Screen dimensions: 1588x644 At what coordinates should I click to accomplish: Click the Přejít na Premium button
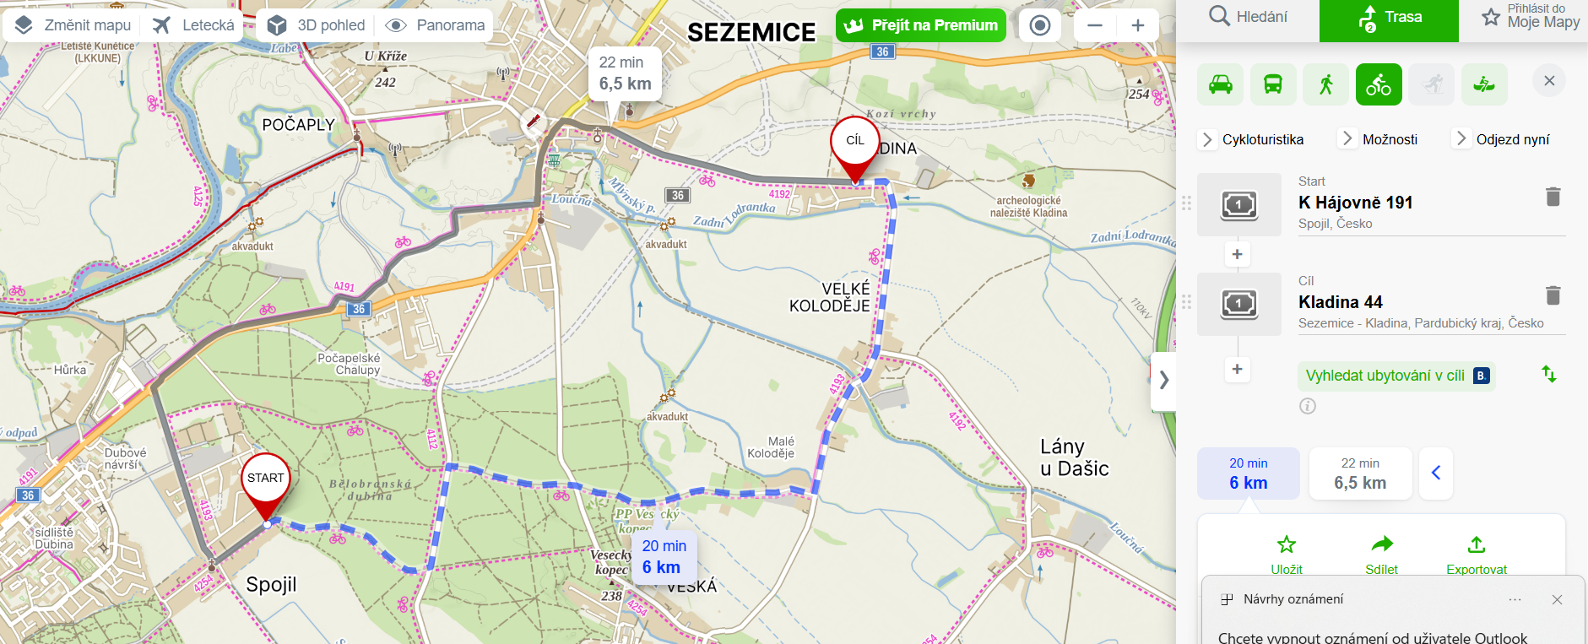click(x=921, y=25)
